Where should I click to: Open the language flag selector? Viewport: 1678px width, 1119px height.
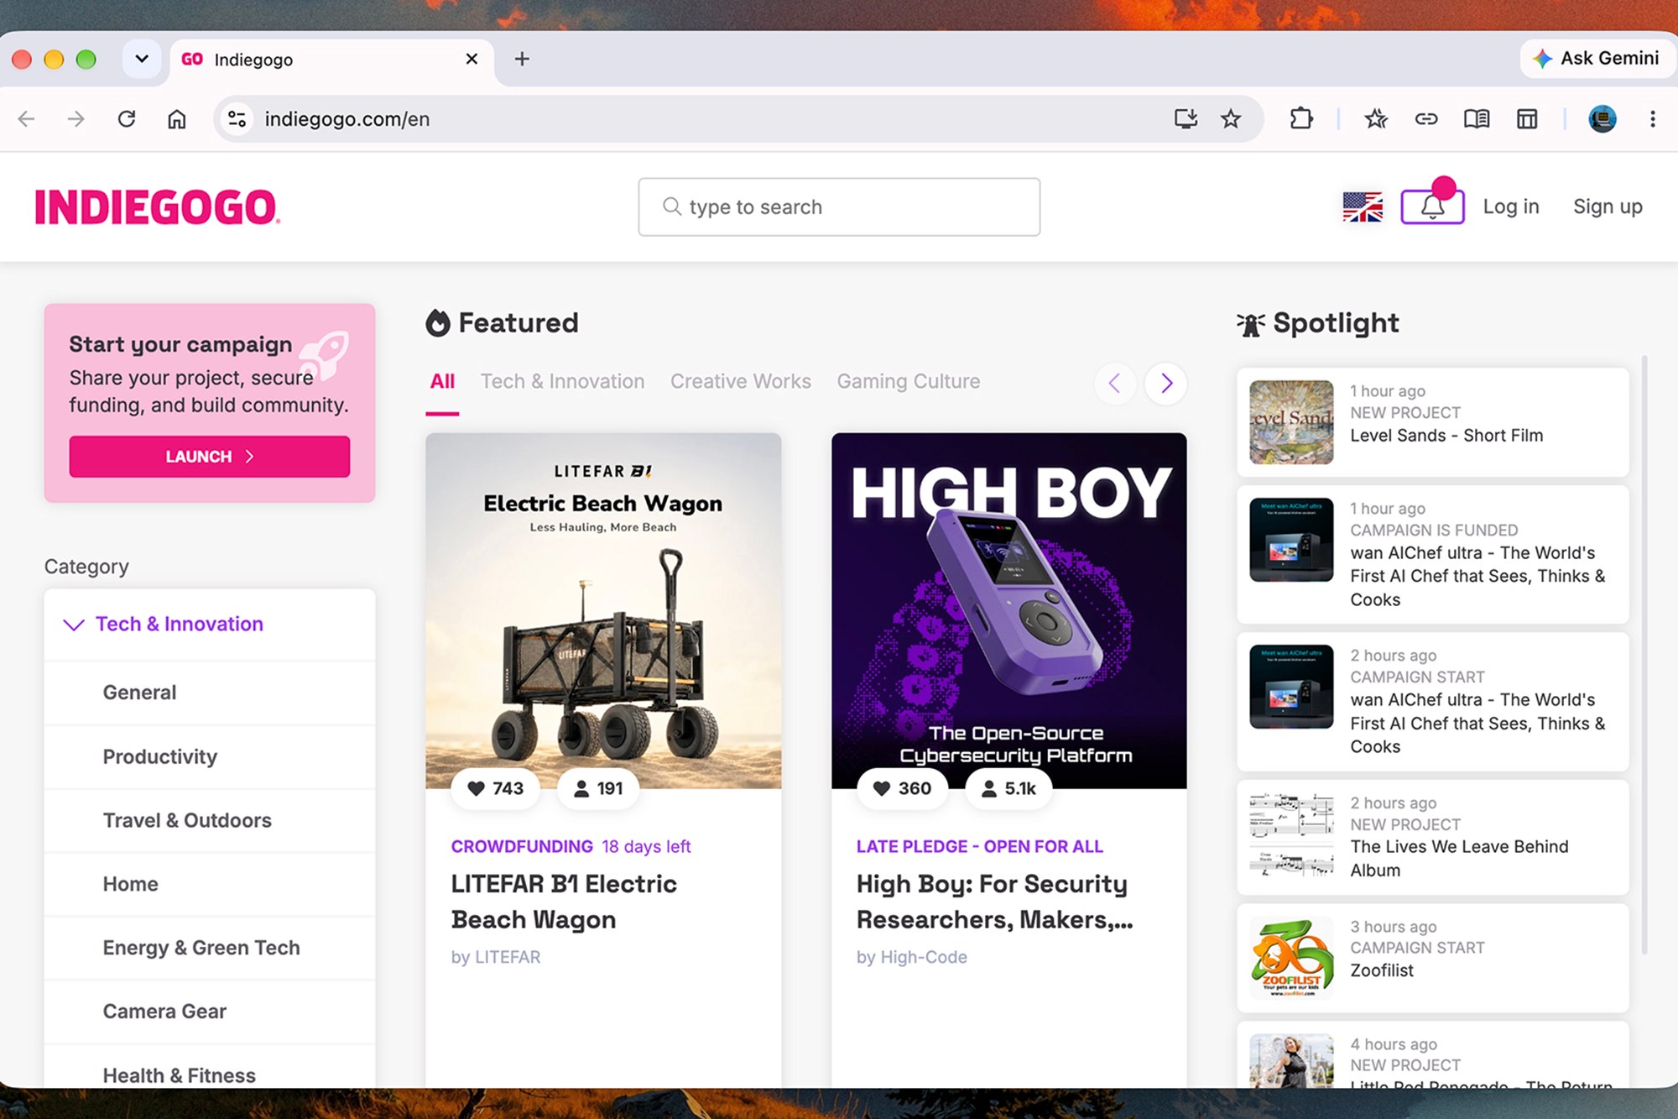(1363, 207)
